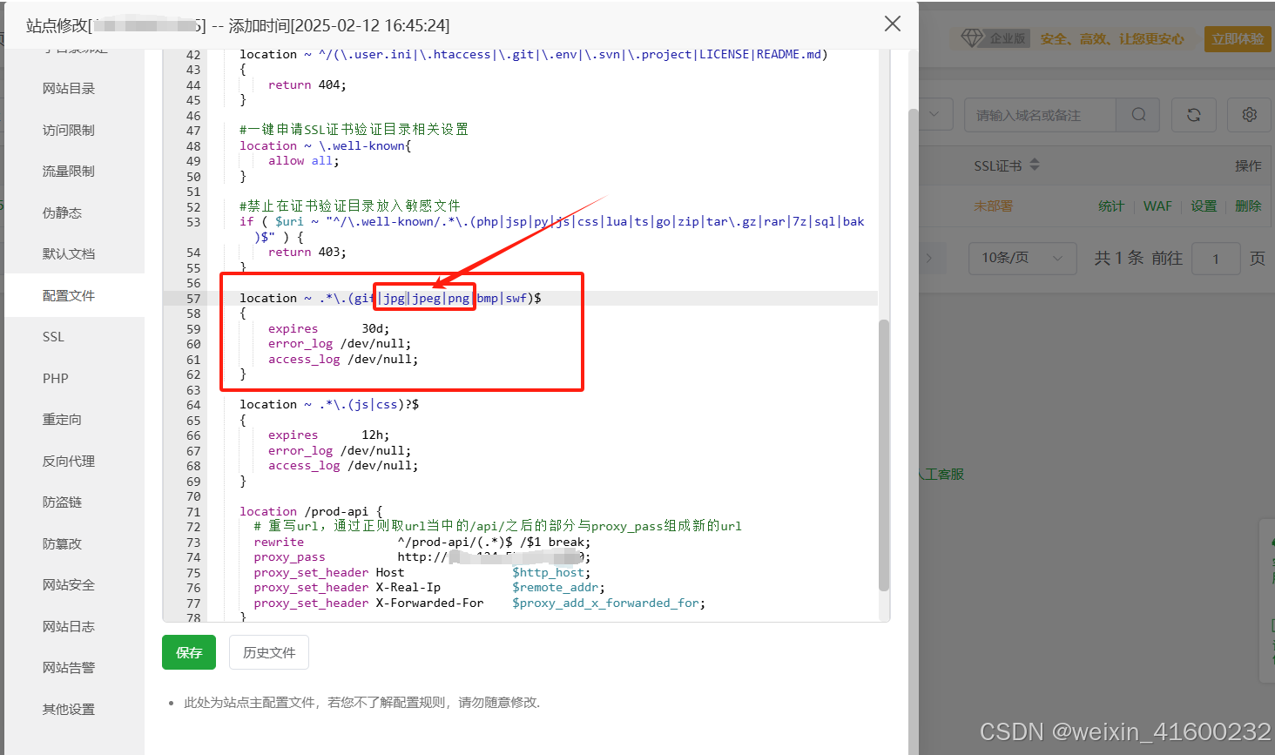Click the proxy_set_header X-Real-Ip line
Viewport: 1275px width, 755px height.
[x=428, y=587]
